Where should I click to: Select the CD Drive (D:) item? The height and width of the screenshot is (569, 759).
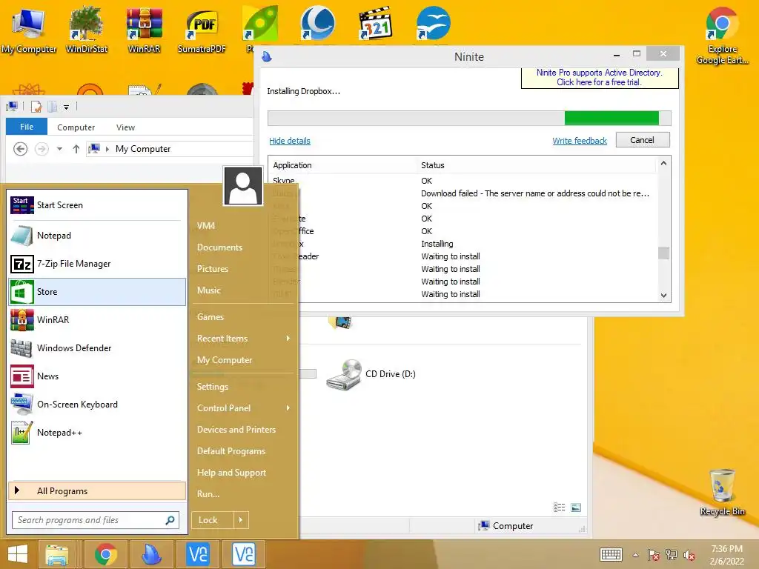371,374
